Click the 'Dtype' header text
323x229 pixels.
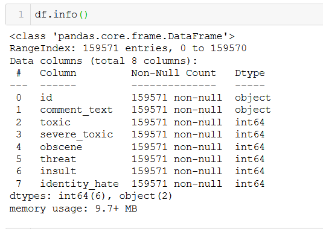coord(250,74)
